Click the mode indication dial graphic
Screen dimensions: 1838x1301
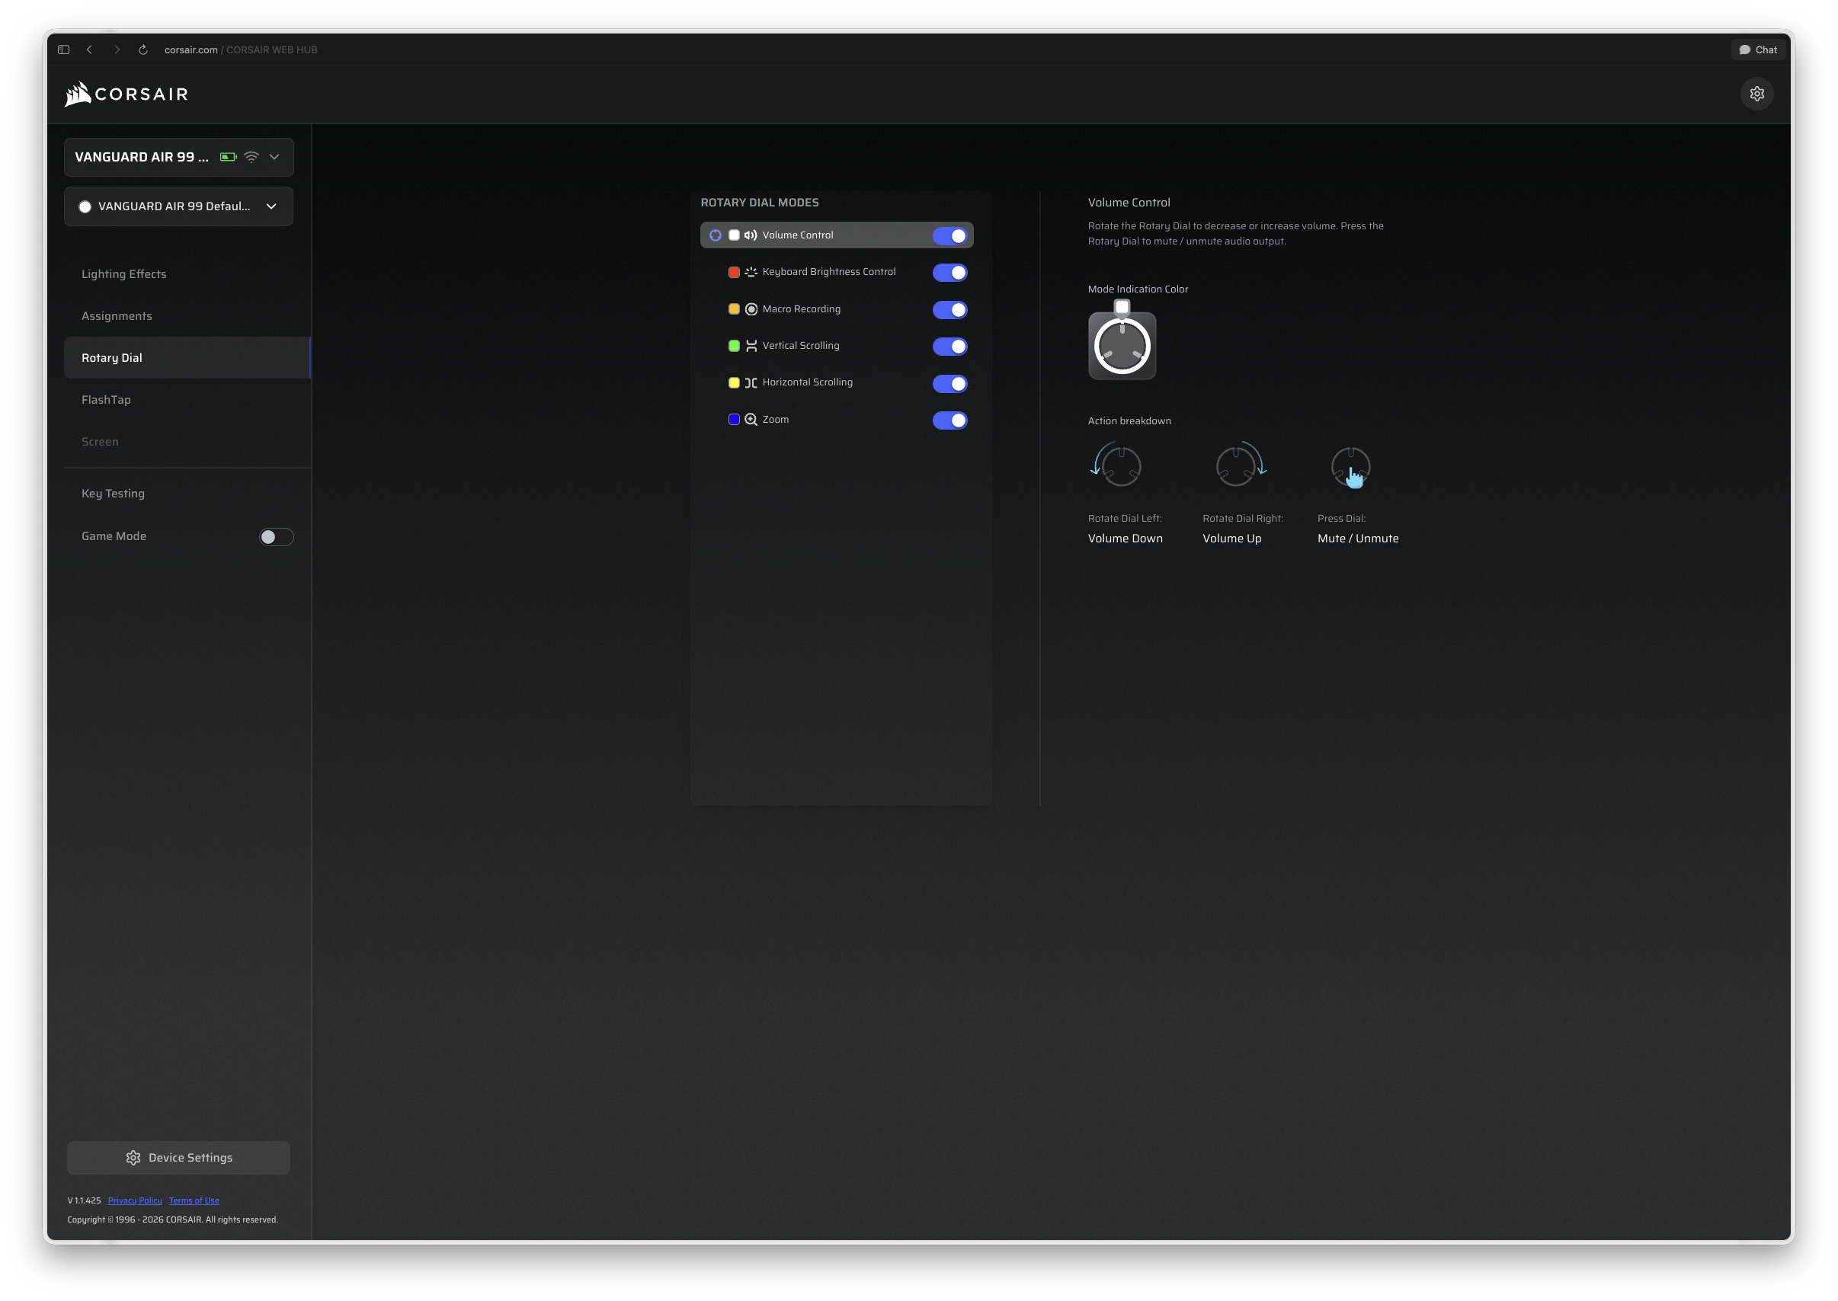coord(1122,346)
